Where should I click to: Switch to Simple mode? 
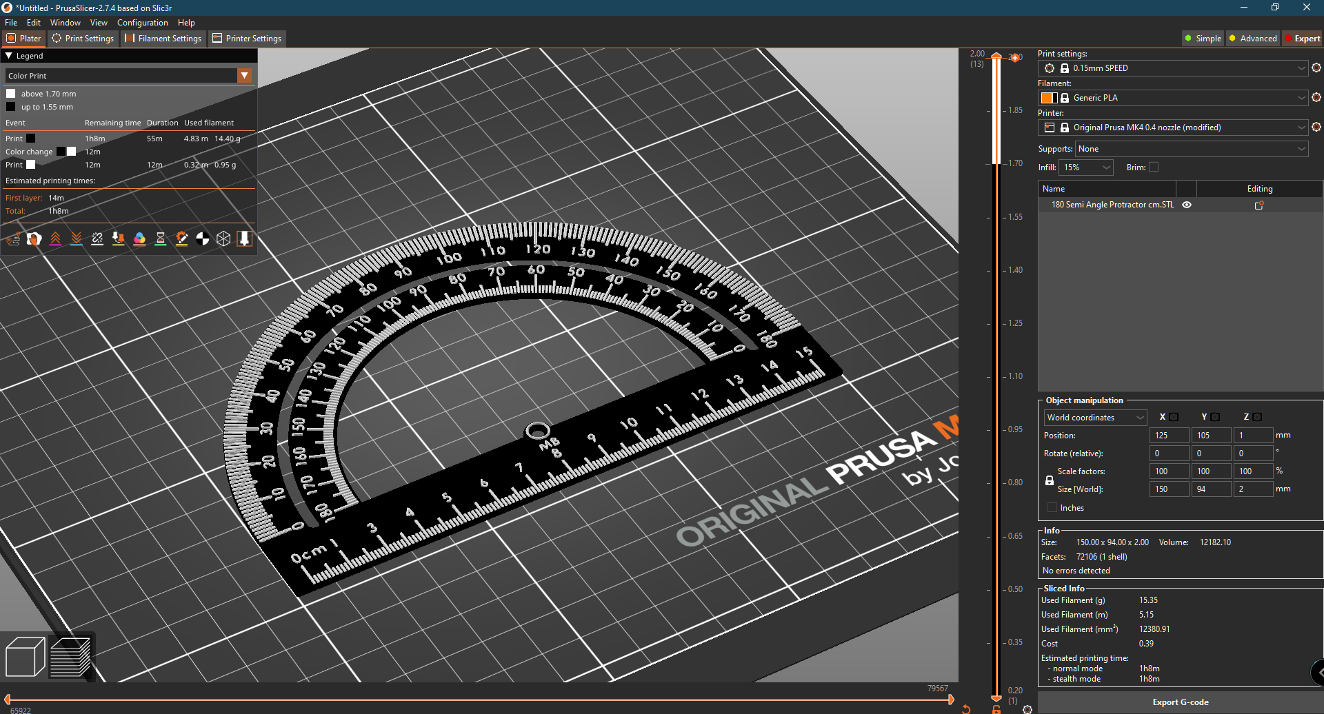pos(1203,38)
